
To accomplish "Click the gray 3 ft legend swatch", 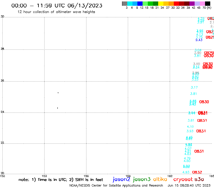I will coord(125,3).
